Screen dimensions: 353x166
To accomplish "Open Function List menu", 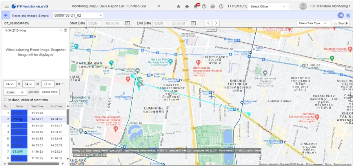I will click(136, 6).
